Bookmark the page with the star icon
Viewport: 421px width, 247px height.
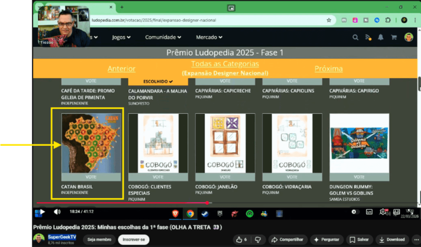pyautogui.click(x=329, y=20)
